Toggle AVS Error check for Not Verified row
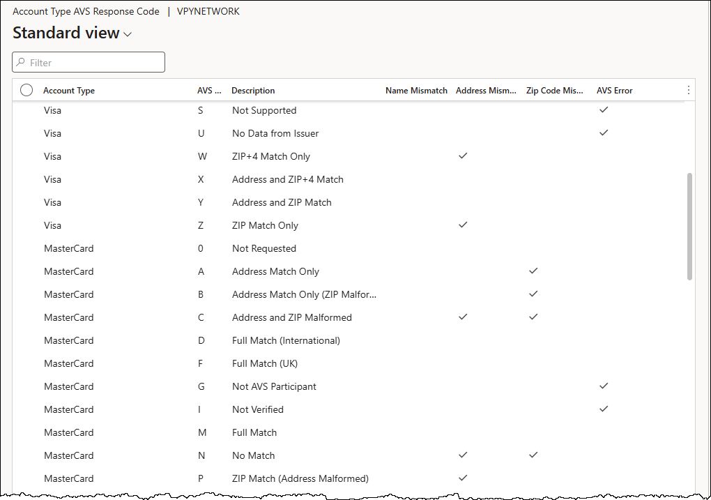This screenshot has height=500, width=711. (x=604, y=409)
